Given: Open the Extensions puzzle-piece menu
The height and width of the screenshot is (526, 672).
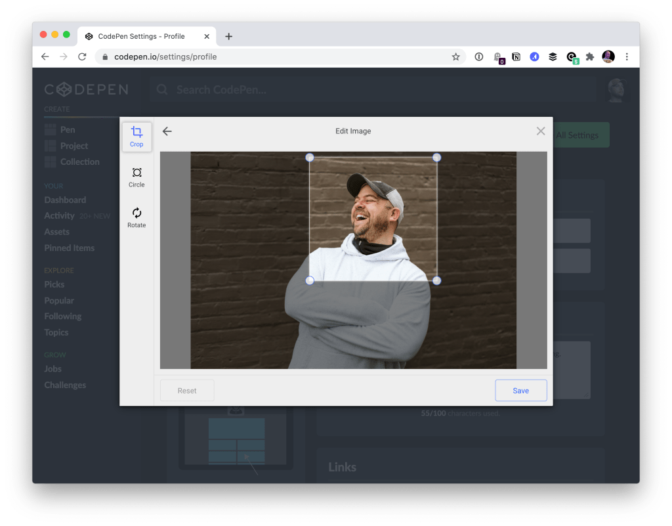Looking at the screenshot, I should click(x=589, y=57).
